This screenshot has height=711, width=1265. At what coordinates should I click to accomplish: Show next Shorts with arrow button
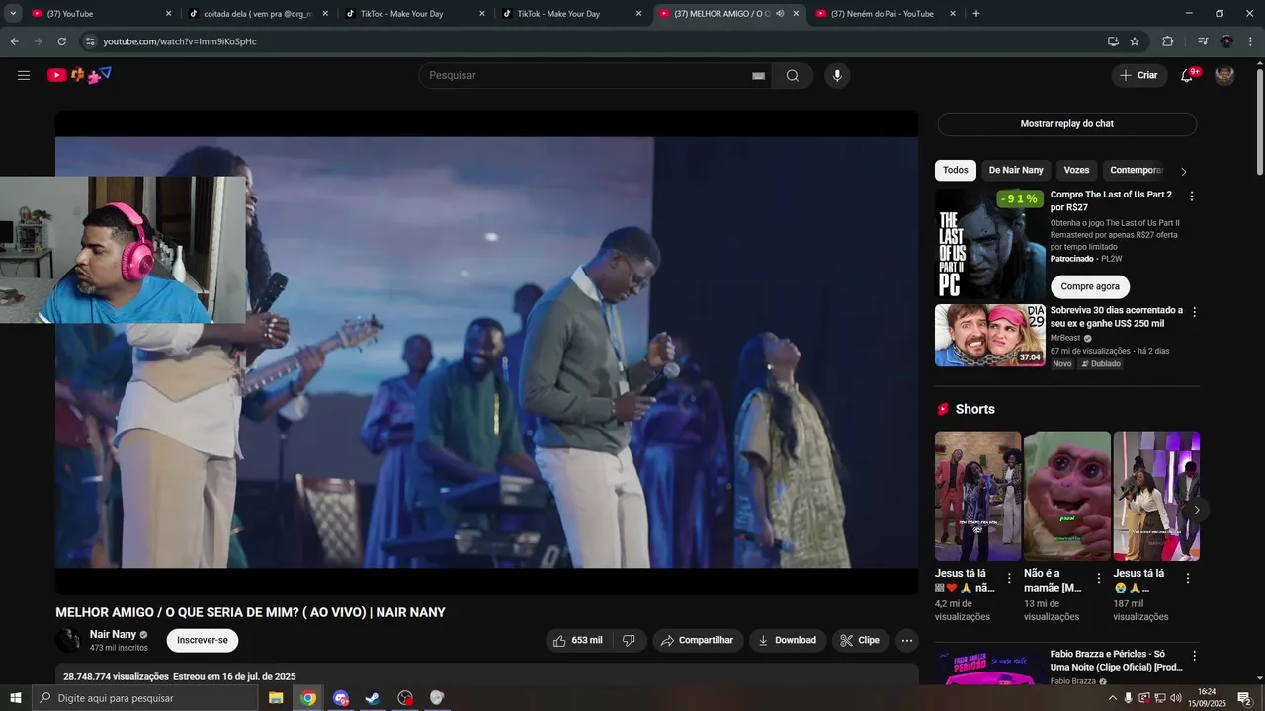(x=1196, y=510)
